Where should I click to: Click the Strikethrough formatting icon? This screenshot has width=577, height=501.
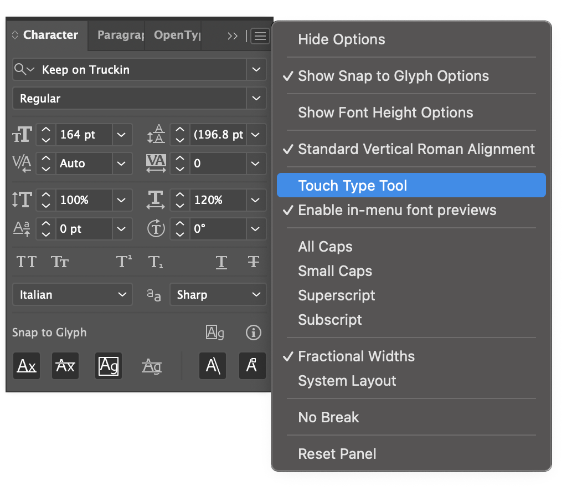pos(253,262)
